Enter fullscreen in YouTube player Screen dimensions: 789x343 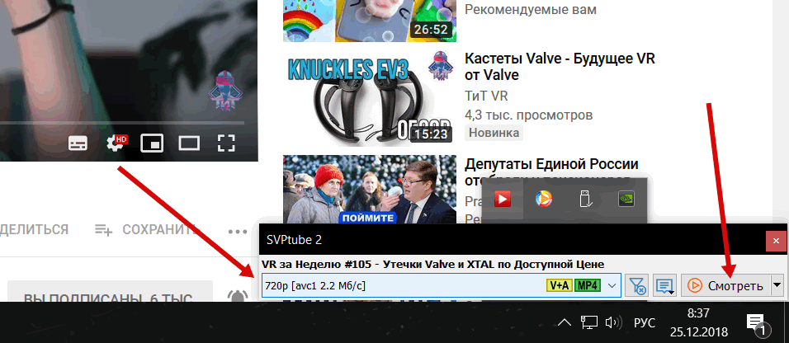tap(226, 143)
